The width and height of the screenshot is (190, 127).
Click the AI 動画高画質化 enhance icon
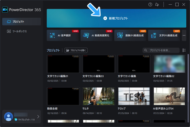[86, 35]
